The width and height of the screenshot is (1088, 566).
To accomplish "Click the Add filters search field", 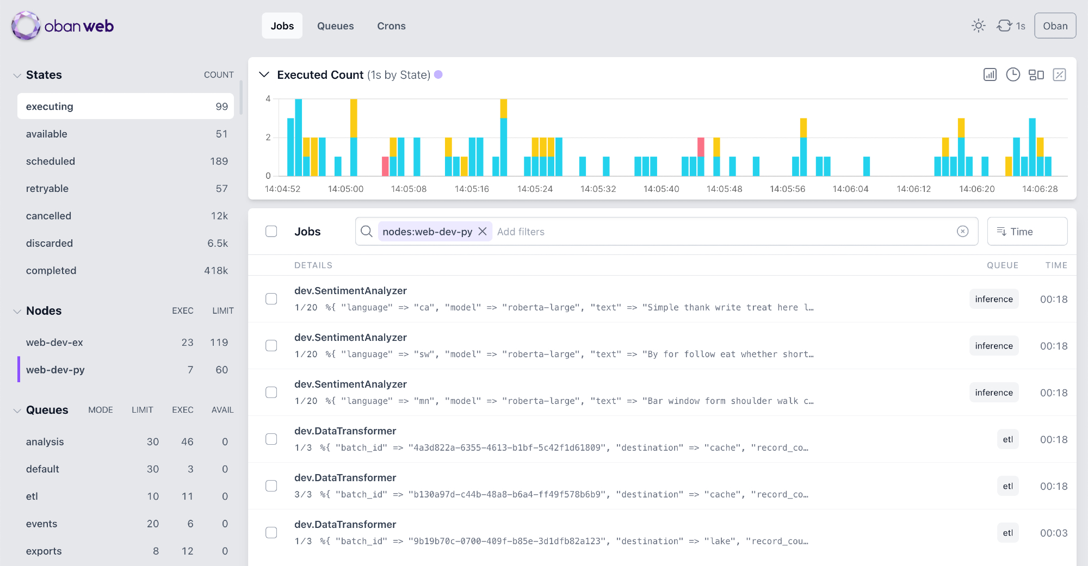I will click(x=707, y=232).
